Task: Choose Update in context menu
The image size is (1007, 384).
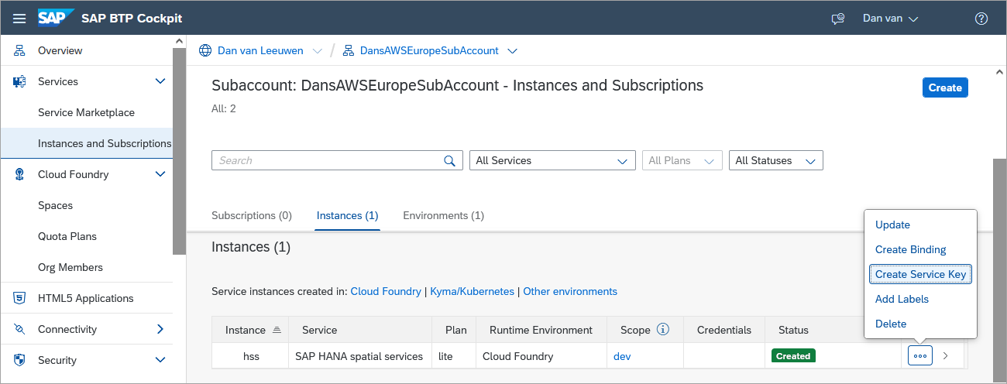Action: (892, 225)
